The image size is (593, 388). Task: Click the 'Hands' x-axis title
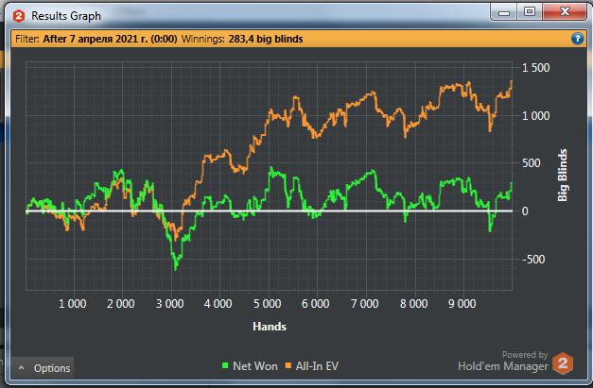[270, 327]
